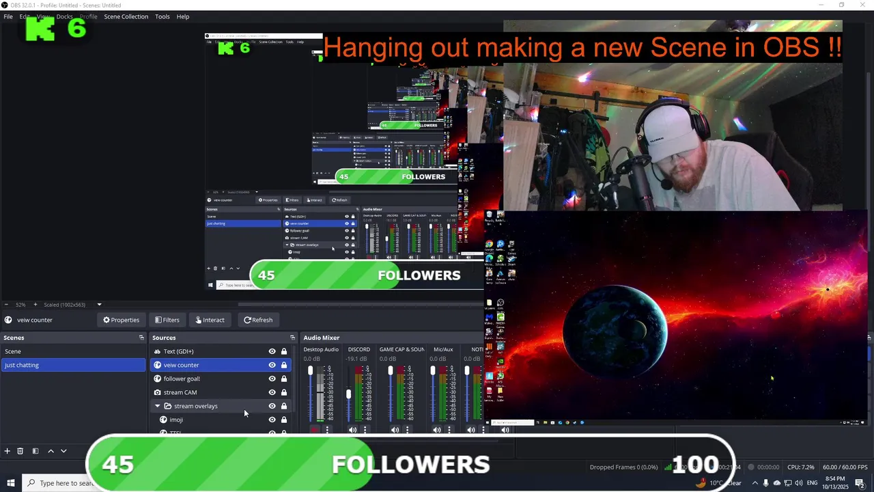Select the just chatting scene
Viewport: 874px width, 492px height.
(x=73, y=365)
